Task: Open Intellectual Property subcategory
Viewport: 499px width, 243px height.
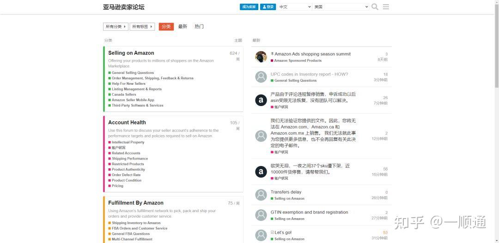Action: pyautogui.click(x=128, y=142)
